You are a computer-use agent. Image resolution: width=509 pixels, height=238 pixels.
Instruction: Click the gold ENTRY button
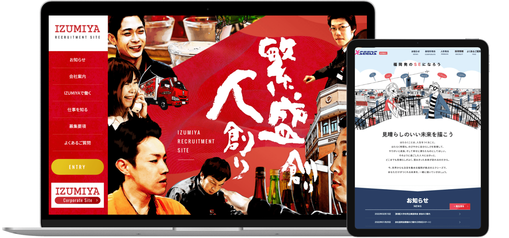pos(77,167)
